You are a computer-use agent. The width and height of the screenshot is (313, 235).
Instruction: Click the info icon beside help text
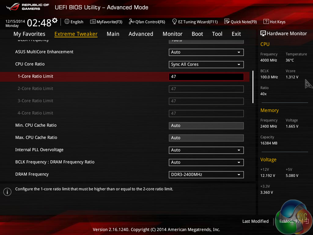click(7, 192)
